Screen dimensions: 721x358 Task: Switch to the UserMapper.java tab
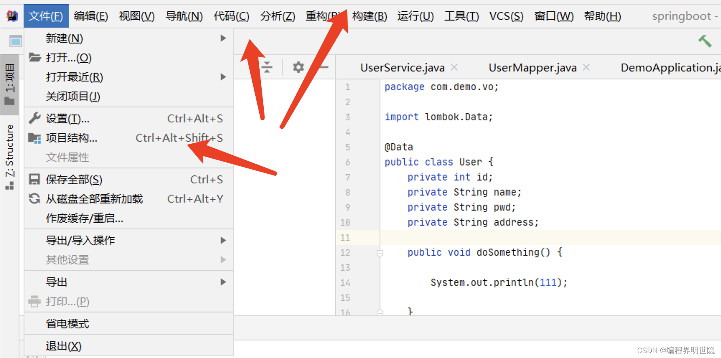pos(533,67)
